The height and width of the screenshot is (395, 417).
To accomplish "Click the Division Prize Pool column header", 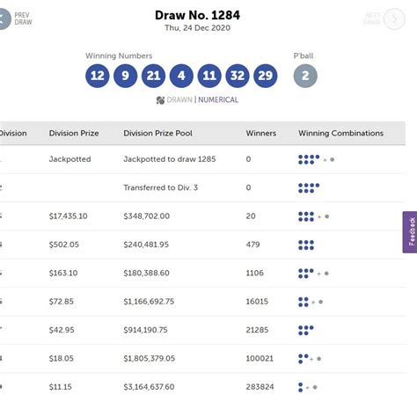I will tap(157, 133).
